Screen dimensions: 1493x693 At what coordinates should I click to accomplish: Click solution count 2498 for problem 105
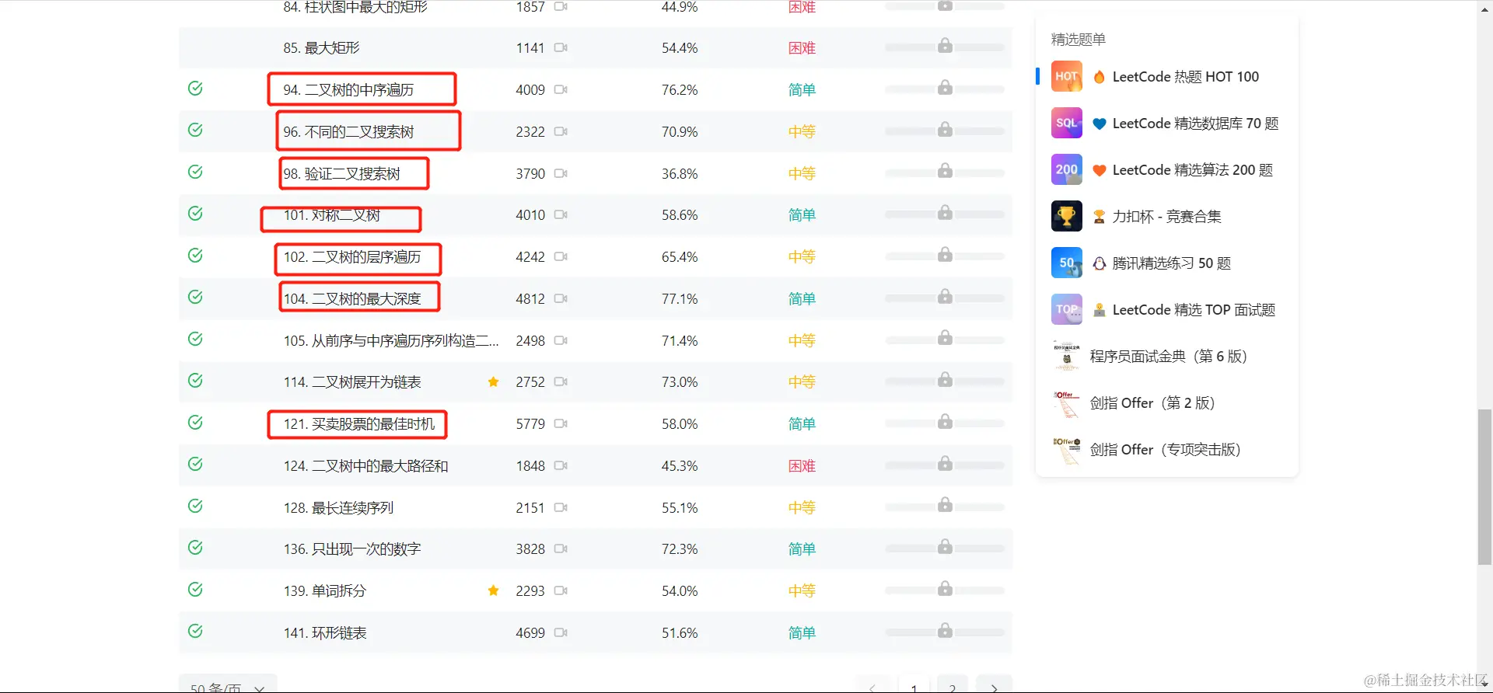[x=530, y=341]
